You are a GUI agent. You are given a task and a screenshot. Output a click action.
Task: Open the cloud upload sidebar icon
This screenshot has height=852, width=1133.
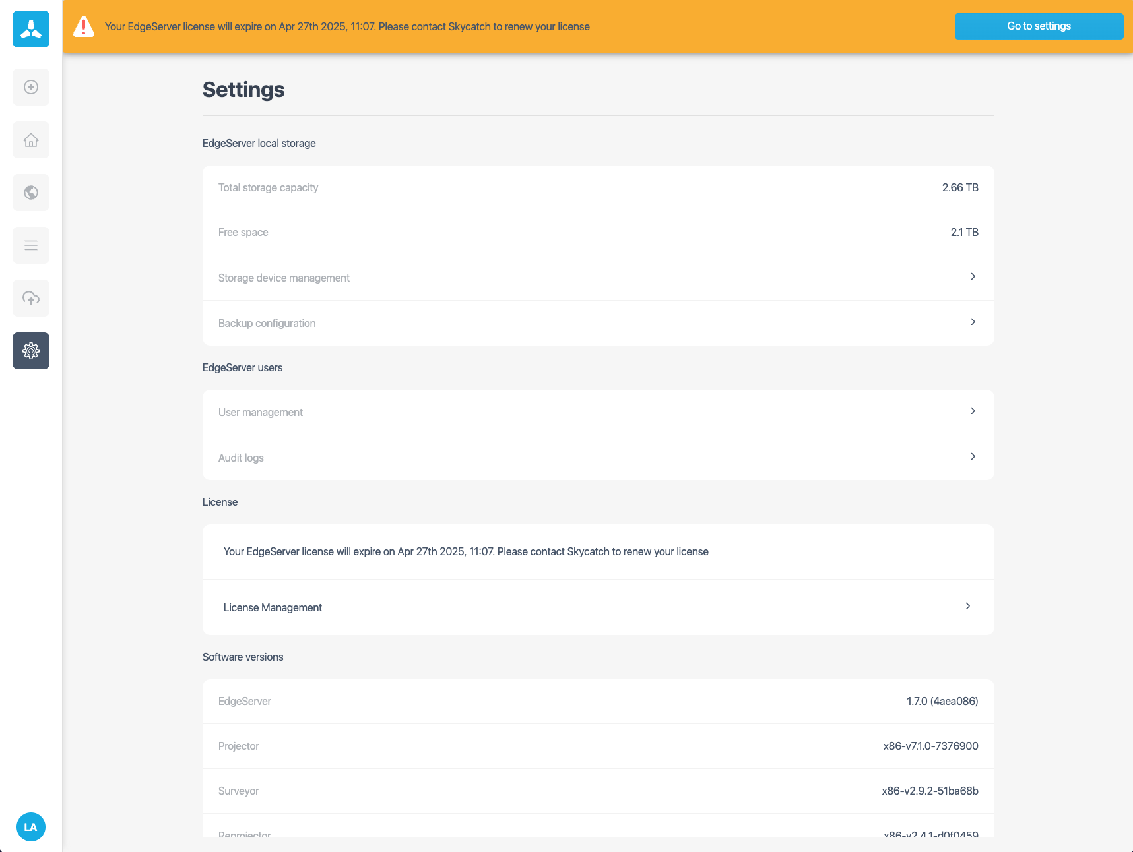click(x=31, y=298)
